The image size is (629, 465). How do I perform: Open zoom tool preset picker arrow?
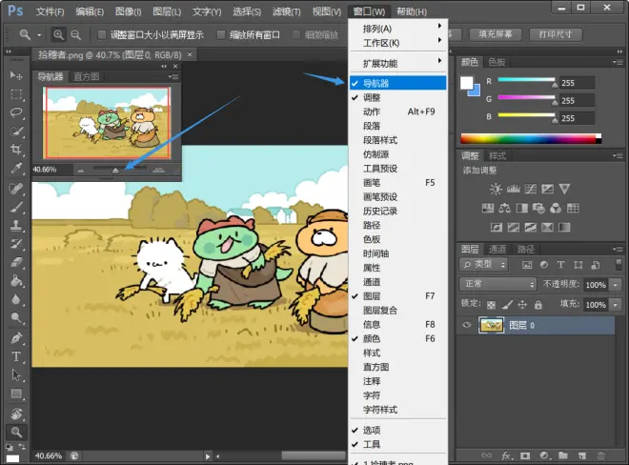39,35
